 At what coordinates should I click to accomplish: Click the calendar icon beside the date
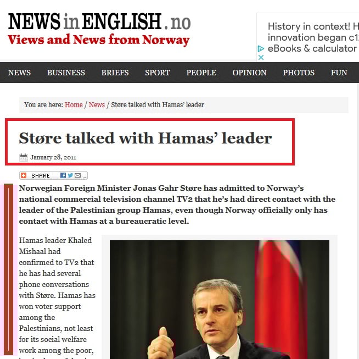(24, 157)
